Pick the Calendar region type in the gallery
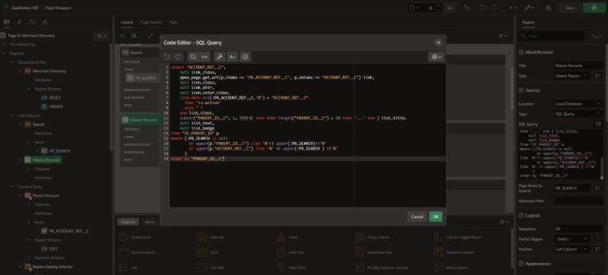The width and height of the screenshot is (608, 275). click(211, 237)
